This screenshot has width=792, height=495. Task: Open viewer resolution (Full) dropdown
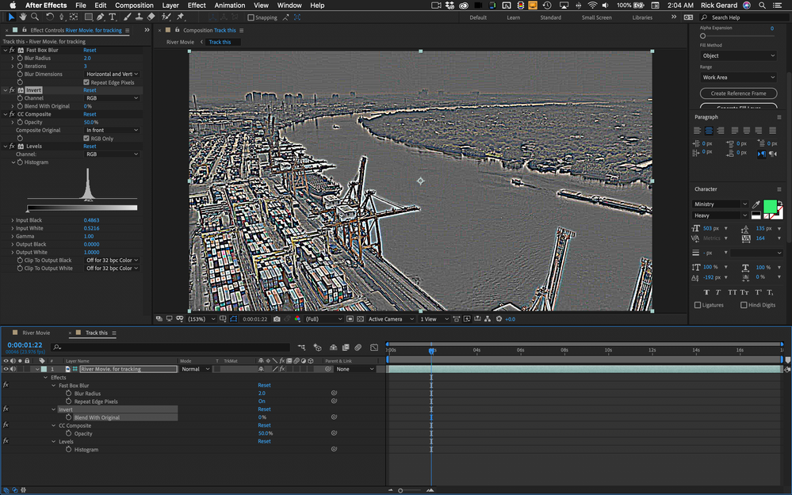point(323,319)
